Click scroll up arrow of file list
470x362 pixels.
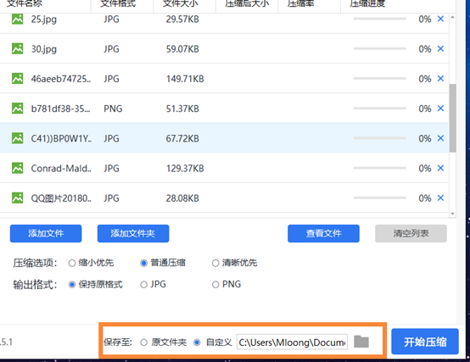pyautogui.click(x=453, y=17)
